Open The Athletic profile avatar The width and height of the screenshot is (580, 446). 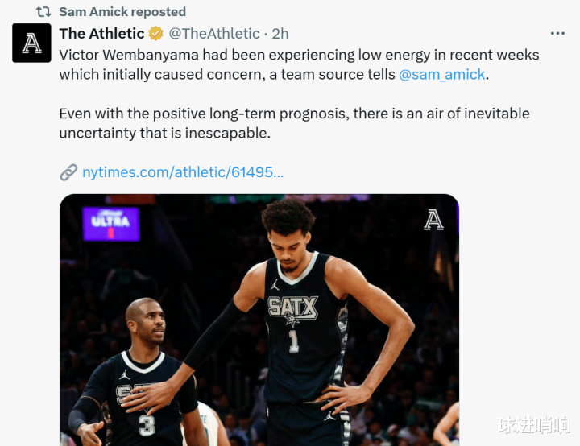tap(31, 43)
